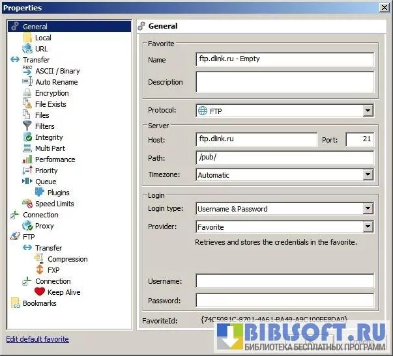
Task: Select the Keep Alive heart icon
Action: (40, 292)
